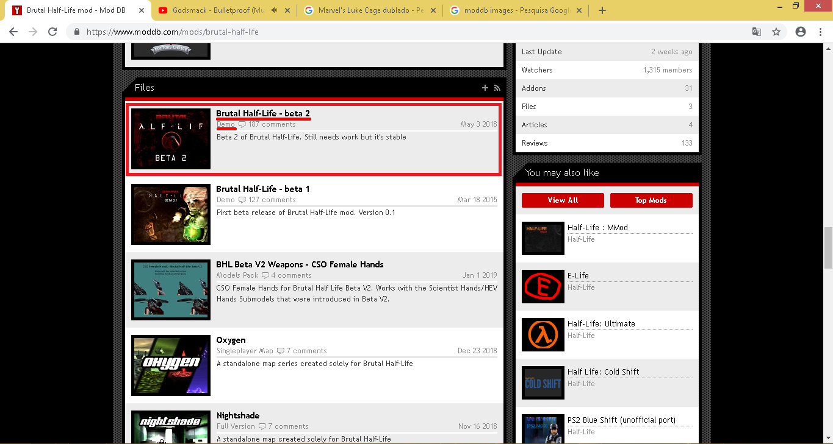Open the Oxygen file title link
The image size is (833, 444).
tap(231, 340)
